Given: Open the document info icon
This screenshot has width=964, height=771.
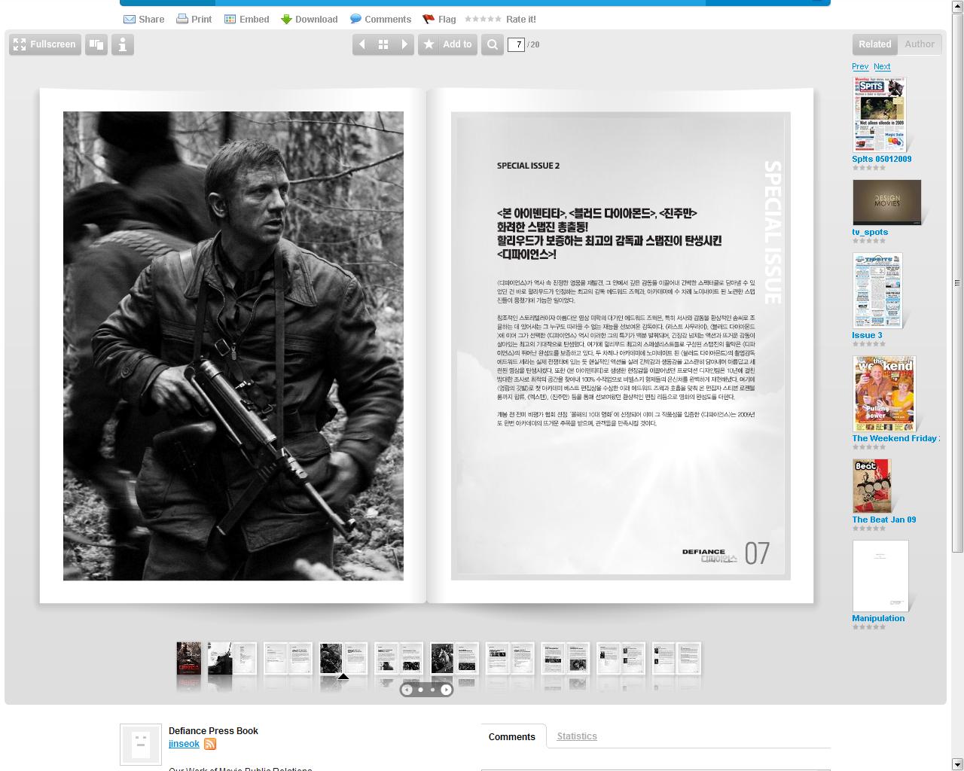Looking at the screenshot, I should [123, 44].
